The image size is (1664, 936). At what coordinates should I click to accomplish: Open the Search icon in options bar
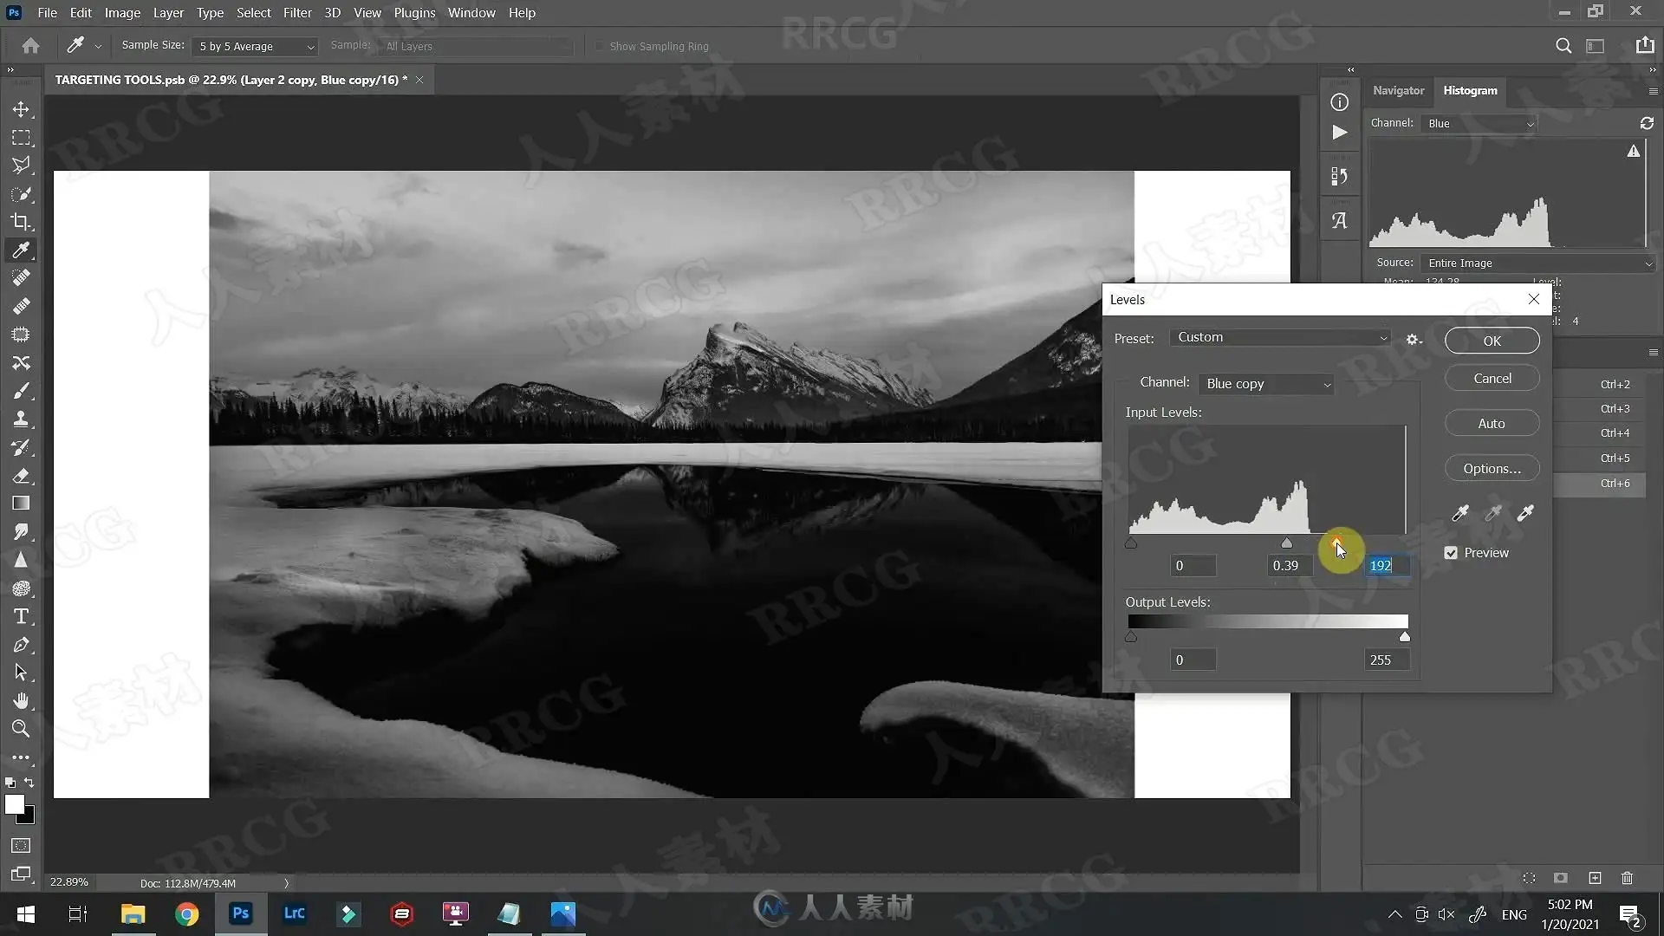(1563, 46)
